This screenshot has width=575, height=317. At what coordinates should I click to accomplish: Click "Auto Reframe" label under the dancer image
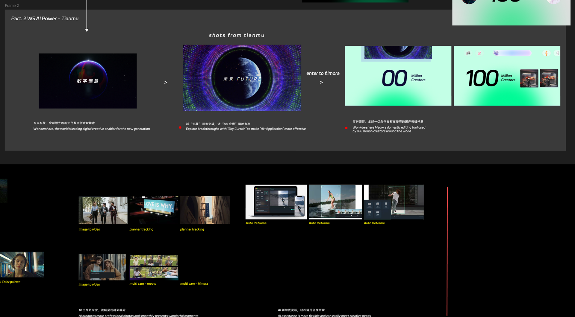[x=374, y=223]
